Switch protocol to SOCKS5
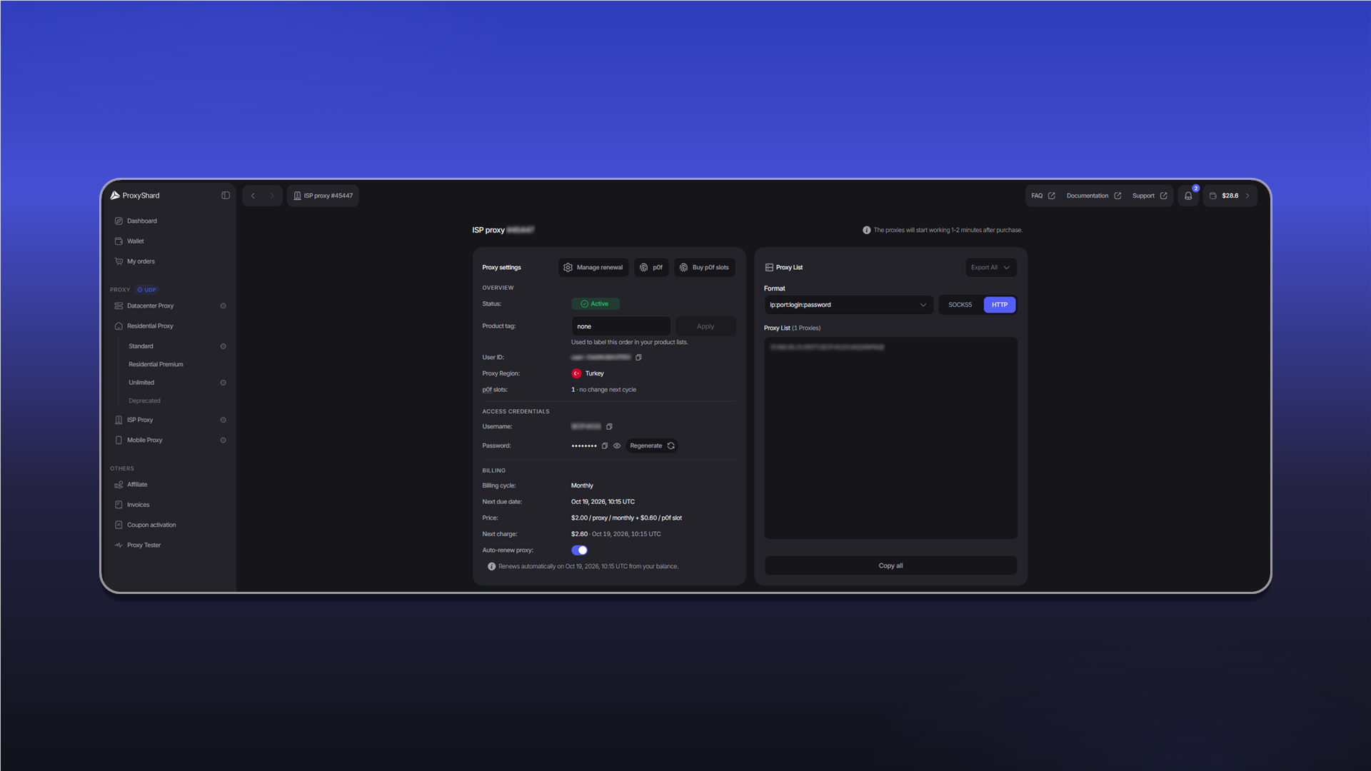The height and width of the screenshot is (771, 1371). click(960, 305)
